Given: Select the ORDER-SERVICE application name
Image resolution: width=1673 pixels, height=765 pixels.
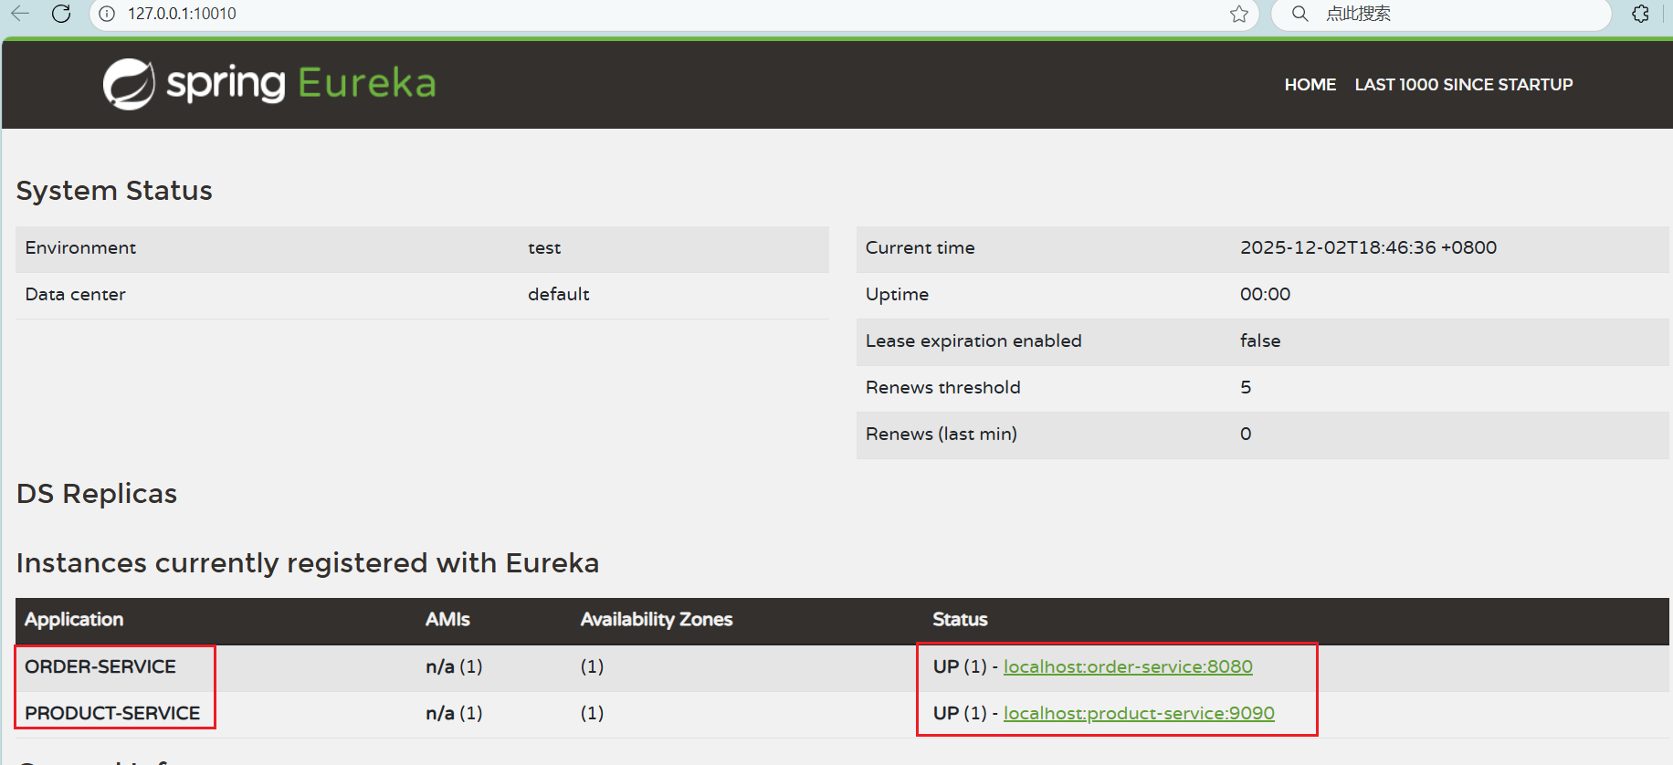Looking at the screenshot, I should (x=100, y=666).
